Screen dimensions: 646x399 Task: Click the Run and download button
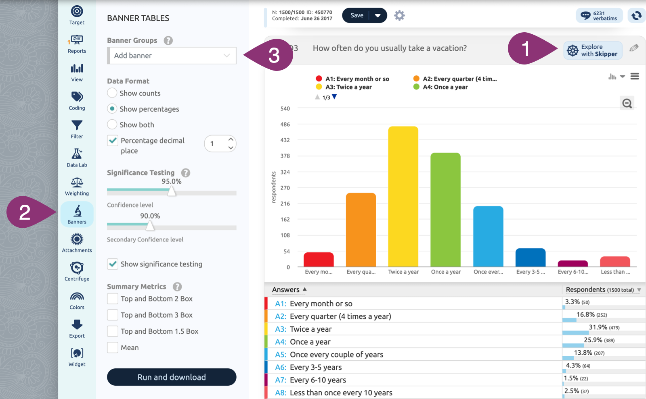(x=172, y=377)
